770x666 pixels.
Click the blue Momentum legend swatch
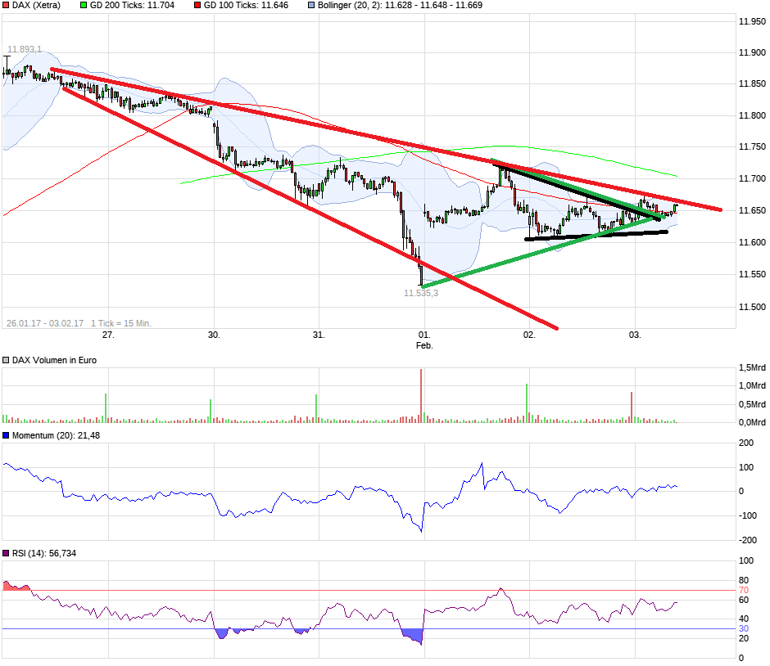pyautogui.click(x=6, y=435)
